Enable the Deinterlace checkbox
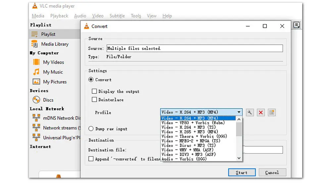The image size is (331, 192). [x=94, y=100]
